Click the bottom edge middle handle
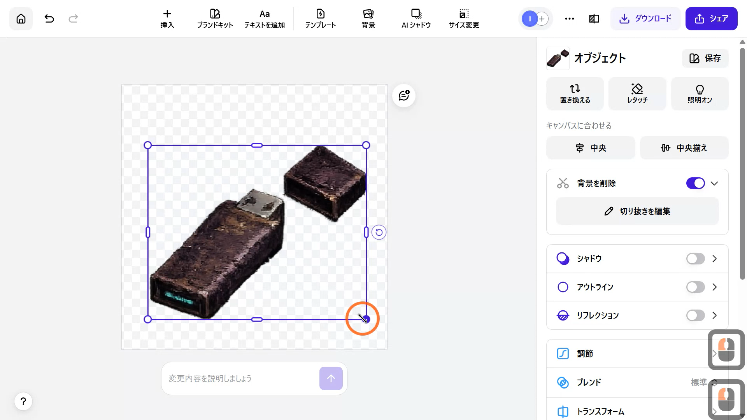Screen dimensions: 747x420 point(257,319)
